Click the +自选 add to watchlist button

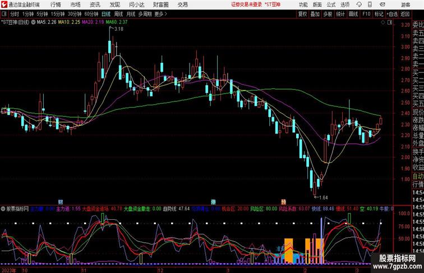coord(392,14)
